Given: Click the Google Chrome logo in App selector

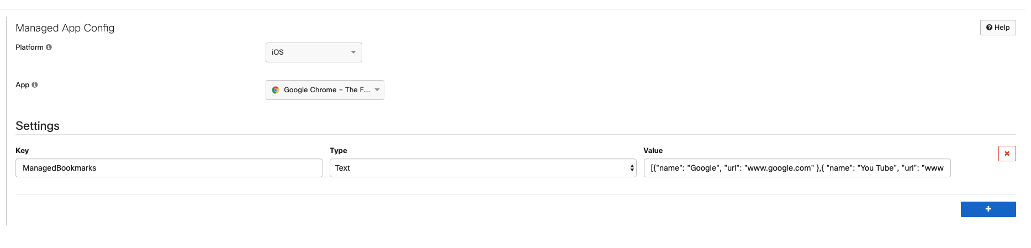Looking at the screenshot, I should [x=276, y=90].
